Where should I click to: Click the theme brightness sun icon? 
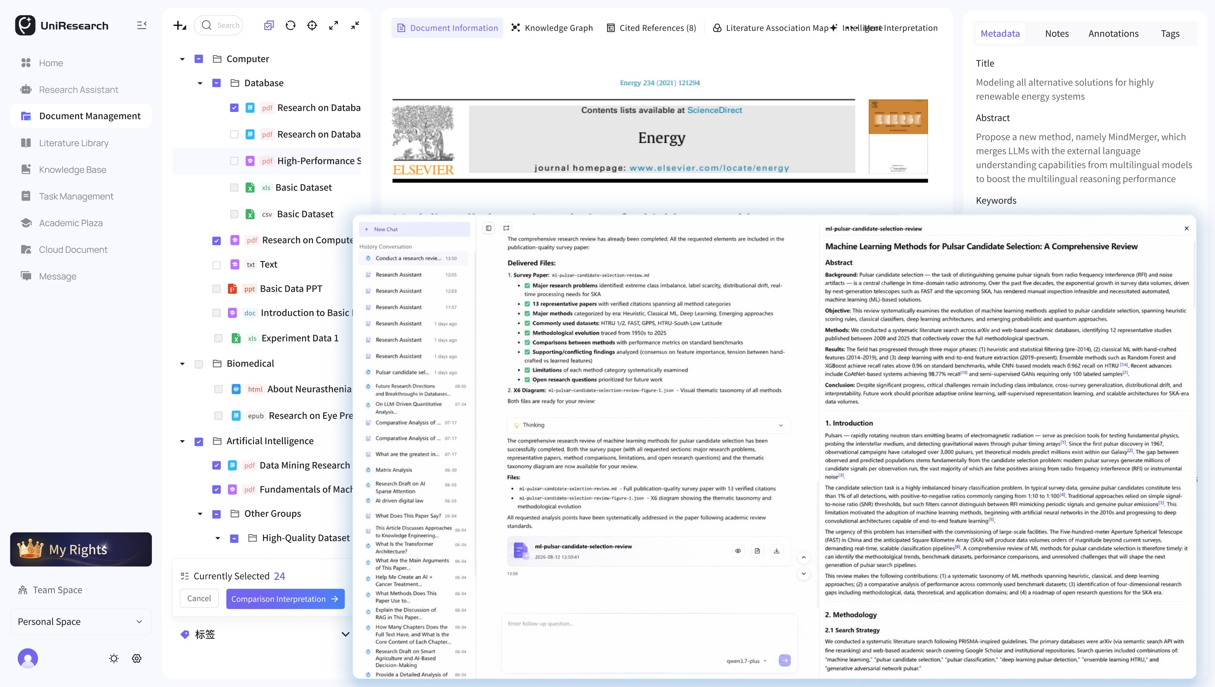click(114, 658)
